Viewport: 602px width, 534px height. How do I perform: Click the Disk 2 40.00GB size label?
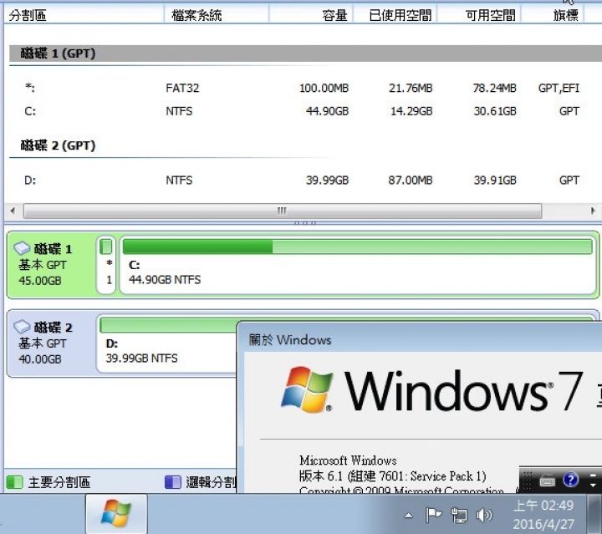40,359
